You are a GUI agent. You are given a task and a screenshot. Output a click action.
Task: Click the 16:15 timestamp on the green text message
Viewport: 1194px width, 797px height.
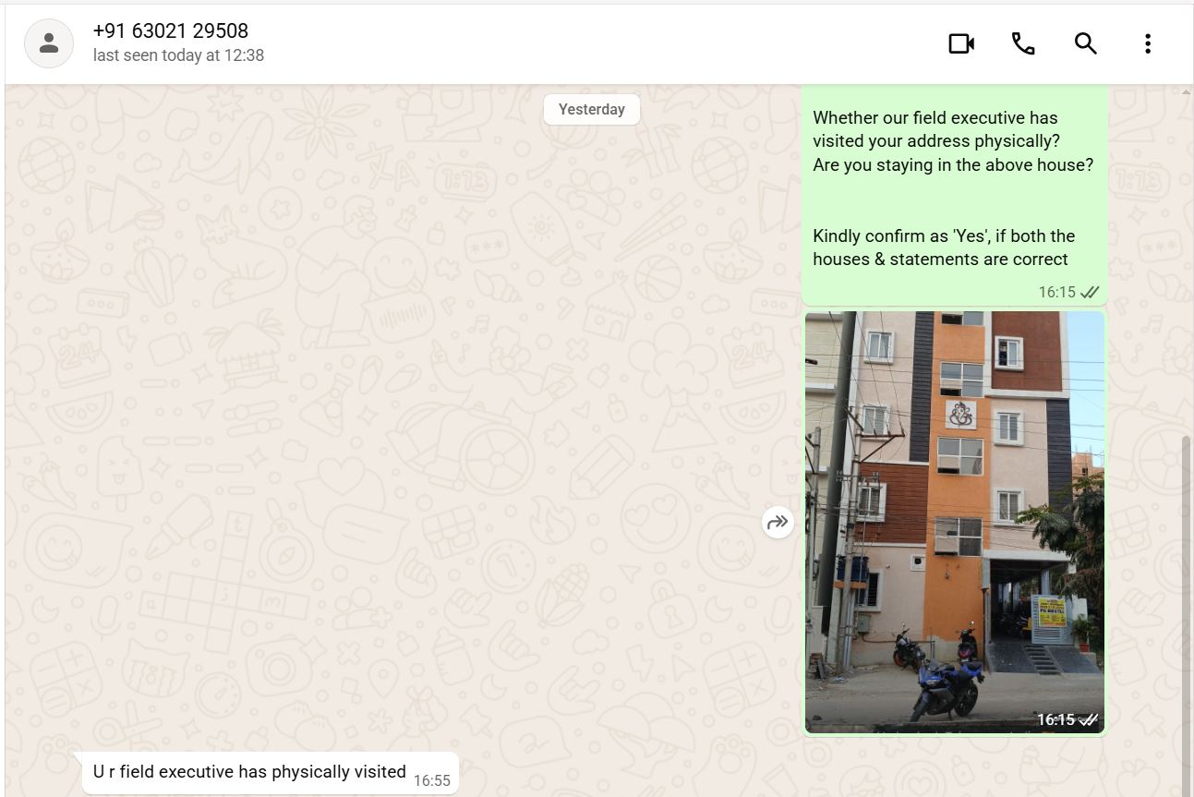click(1056, 292)
